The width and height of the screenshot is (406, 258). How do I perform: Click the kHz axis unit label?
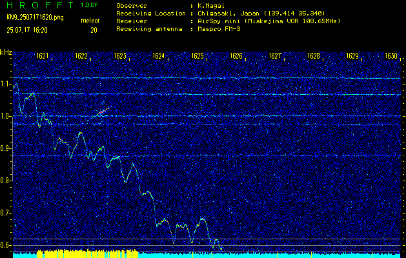pos(6,52)
